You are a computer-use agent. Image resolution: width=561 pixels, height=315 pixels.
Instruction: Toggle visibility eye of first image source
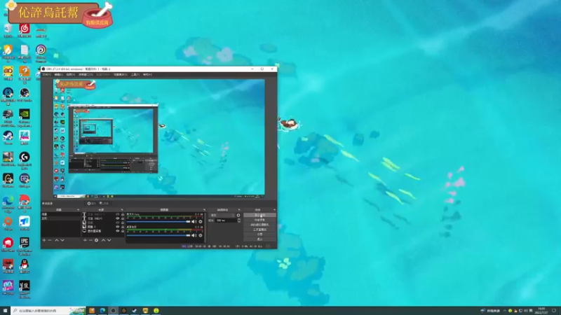[x=118, y=223]
